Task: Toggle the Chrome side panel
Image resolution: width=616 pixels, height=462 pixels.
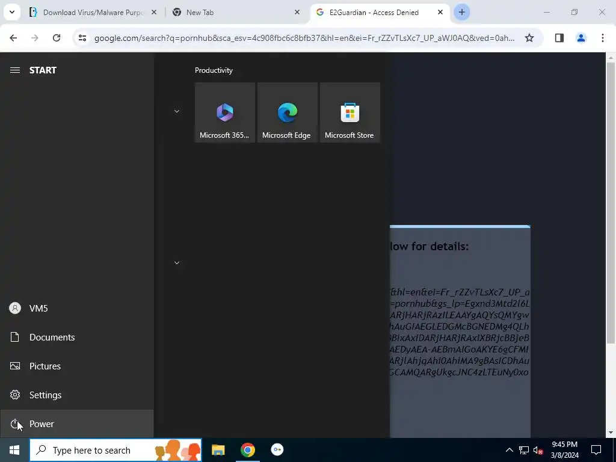Action: 559,38
